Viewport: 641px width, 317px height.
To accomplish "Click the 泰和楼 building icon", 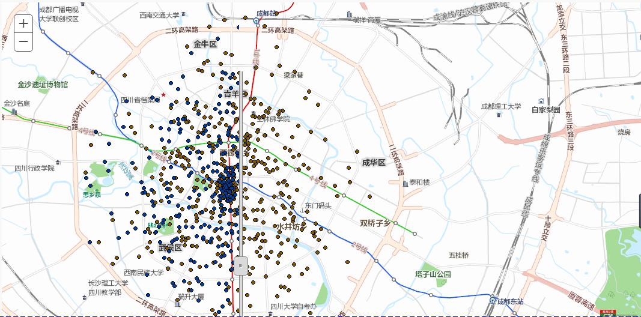I will pos(406,184).
